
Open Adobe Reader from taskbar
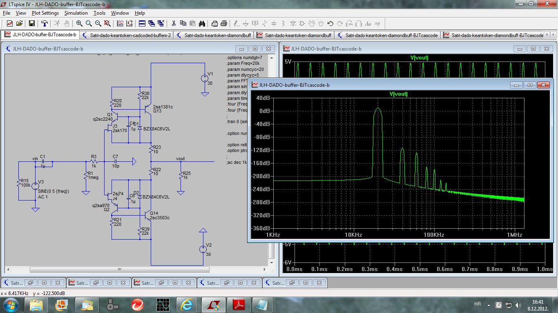[x=238, y=304]
